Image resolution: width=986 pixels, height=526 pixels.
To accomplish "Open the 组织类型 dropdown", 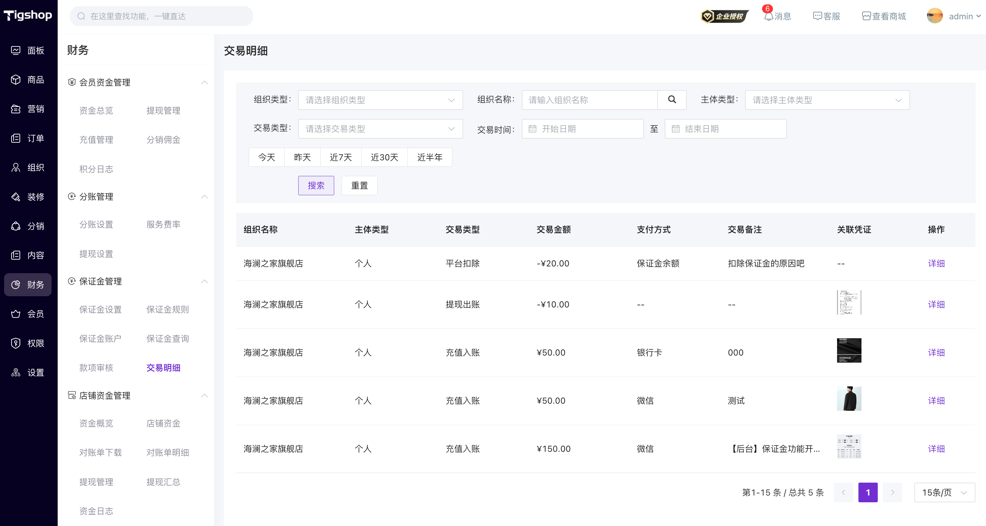I will point(380,100).
